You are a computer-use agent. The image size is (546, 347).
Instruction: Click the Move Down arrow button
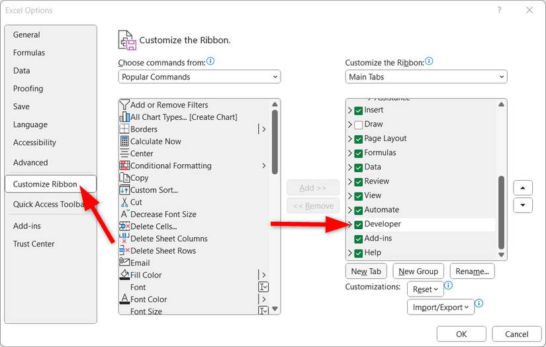pos(523,205)
